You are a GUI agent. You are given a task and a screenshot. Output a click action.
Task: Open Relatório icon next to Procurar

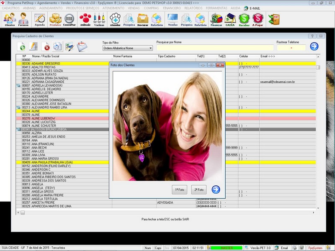[x=157, y=19]
